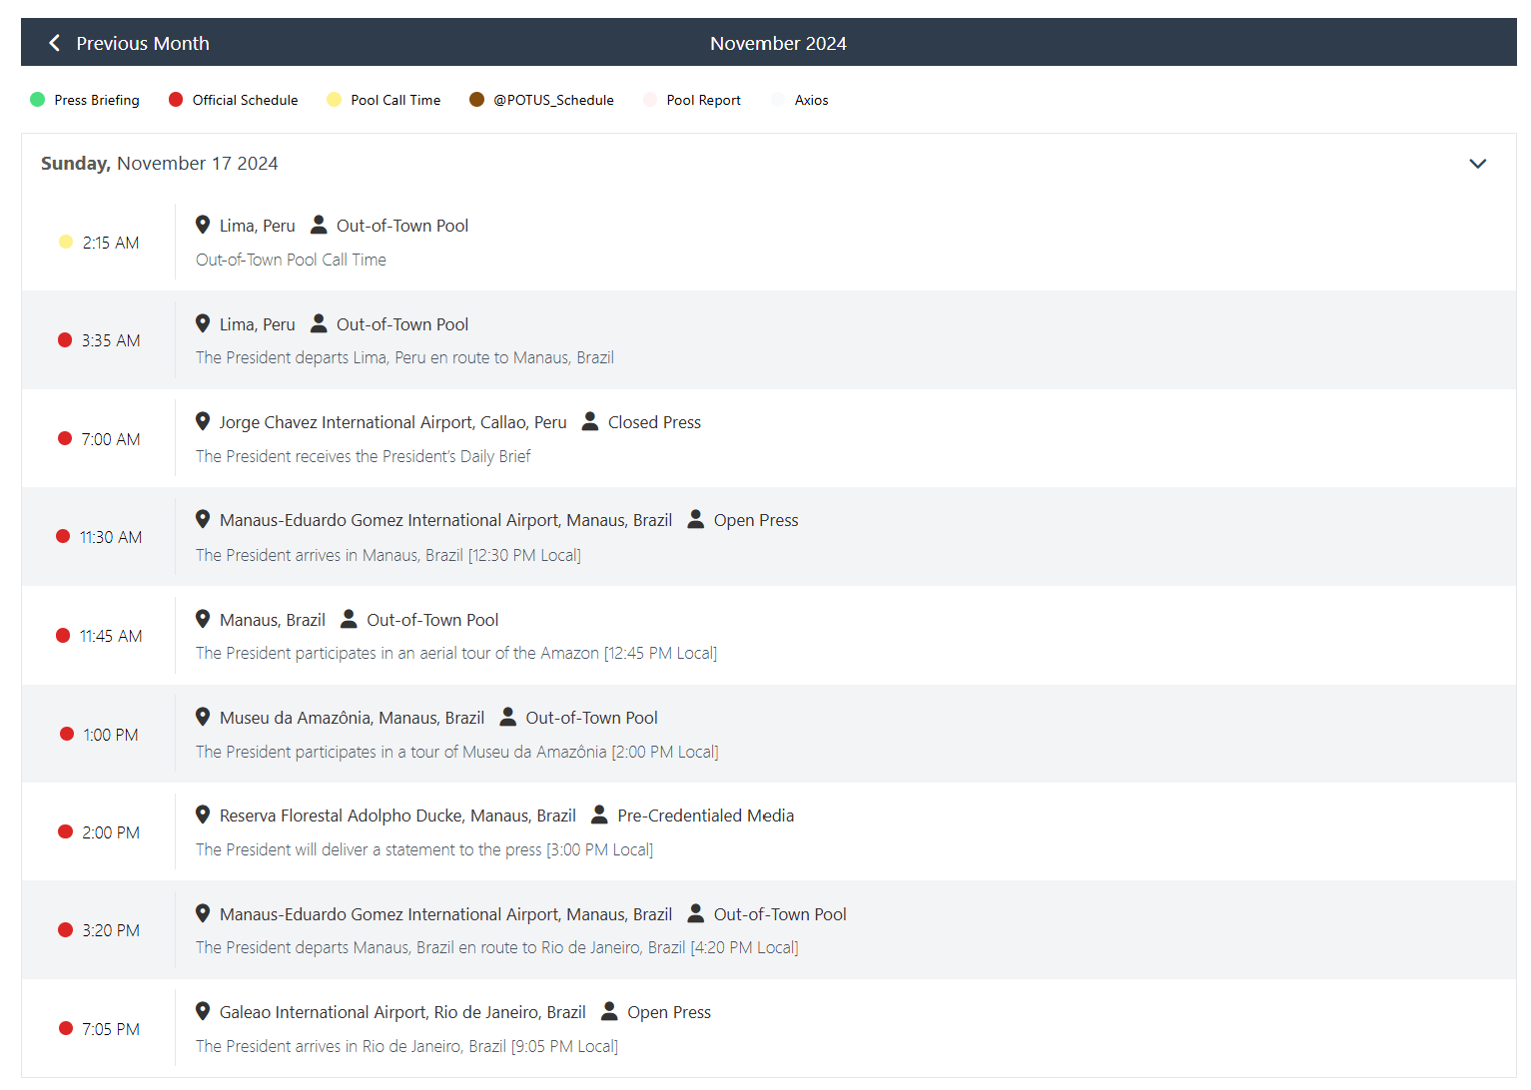Toggle the Pool Call Time yellow legend dot
Viewport: 1531px width, 1090px height.
pos(335,100)
